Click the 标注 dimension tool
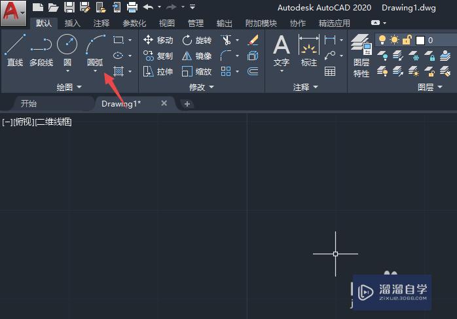Screen dimensions: 457x319 [309, 50]
